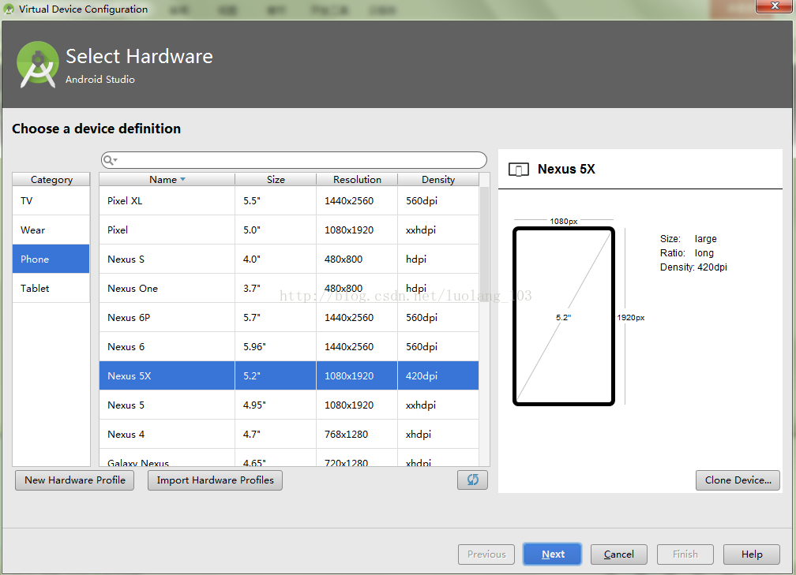This screenshot has width=796, height=575.
Task: Click the Size column header
Action: click(276, 180)
